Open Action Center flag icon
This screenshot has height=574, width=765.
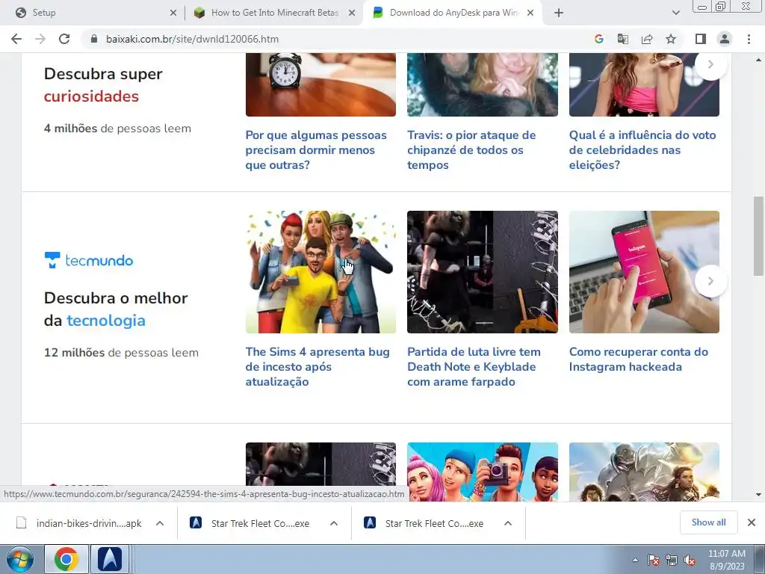[x=653, y=560]
